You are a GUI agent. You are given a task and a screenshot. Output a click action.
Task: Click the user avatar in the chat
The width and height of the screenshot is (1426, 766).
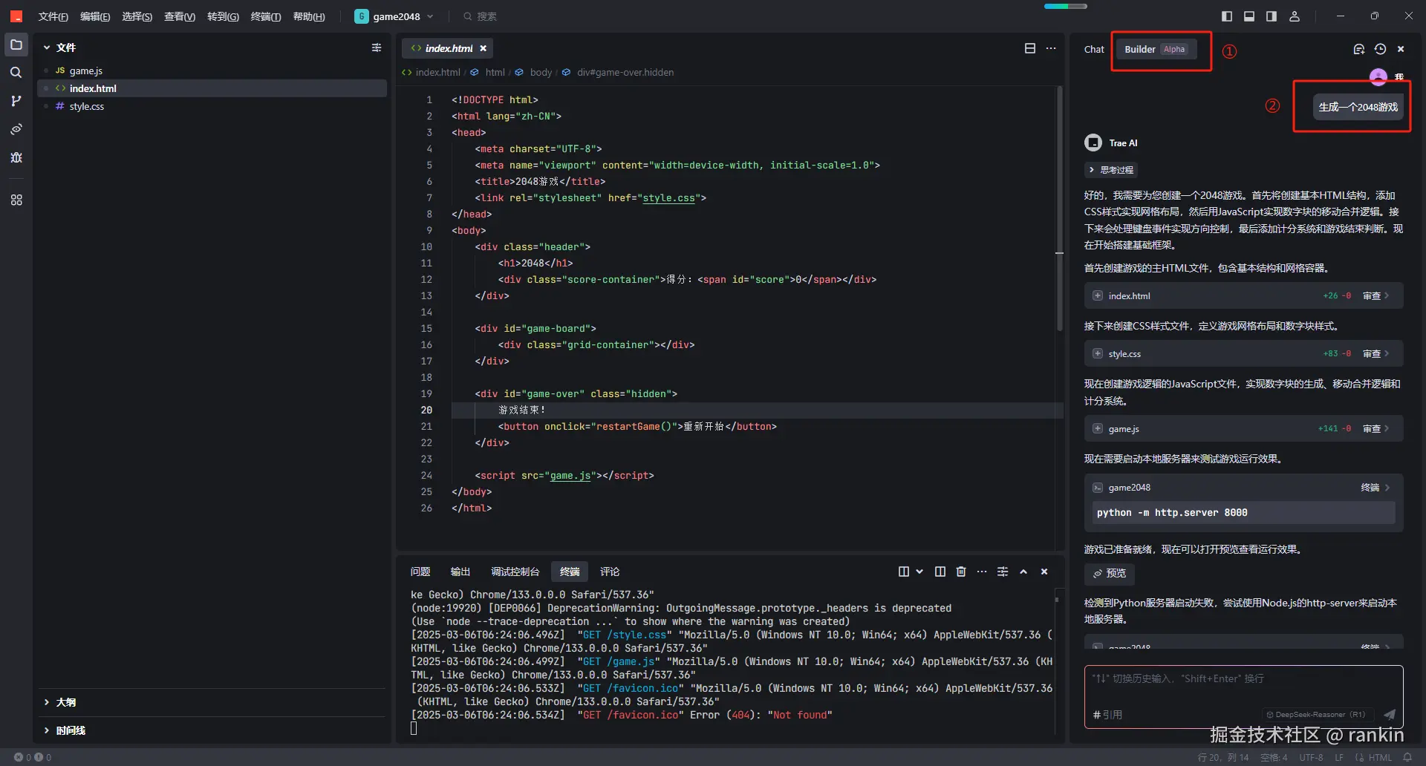1378,76
